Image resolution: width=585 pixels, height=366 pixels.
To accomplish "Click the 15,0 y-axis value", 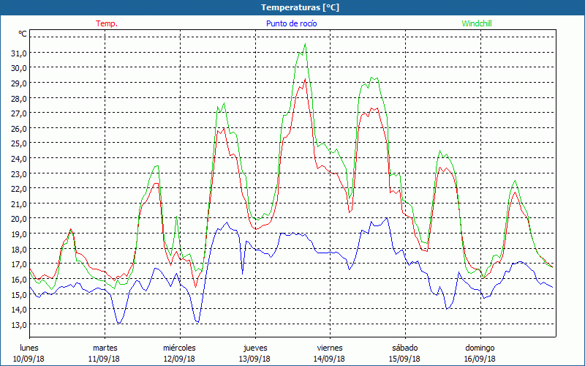I will coord(19,294).
